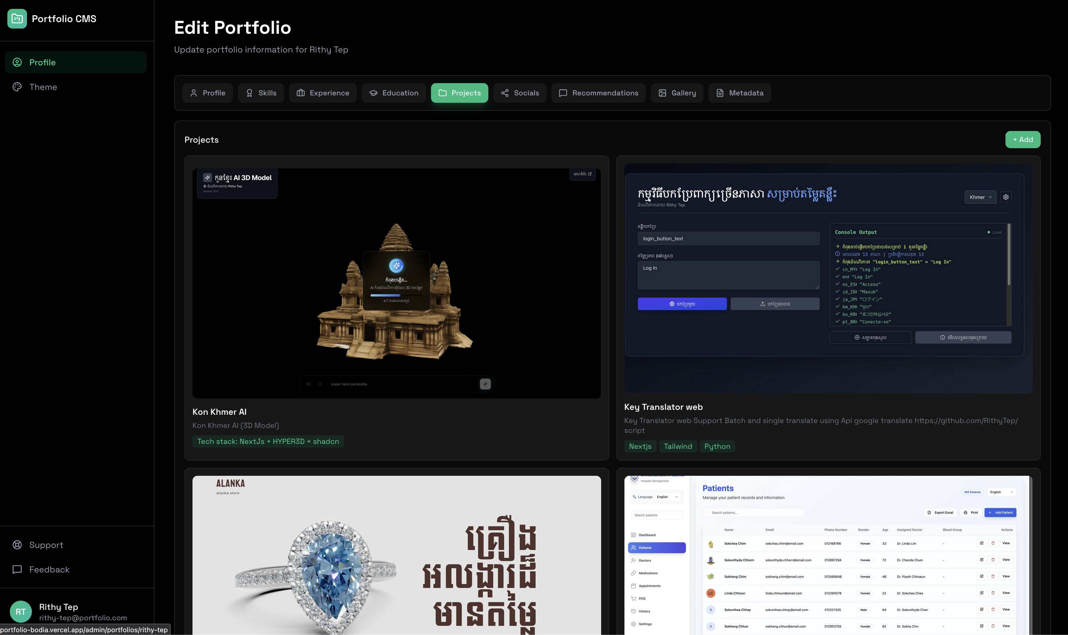Click the upload icon on the batch translate button
The image size is (1068, 635).
[763, 304]
